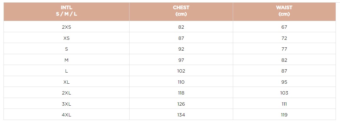Select the XS size cell
Image resolution: width=340 pixels, height=122 pixels.
[67, 38]
